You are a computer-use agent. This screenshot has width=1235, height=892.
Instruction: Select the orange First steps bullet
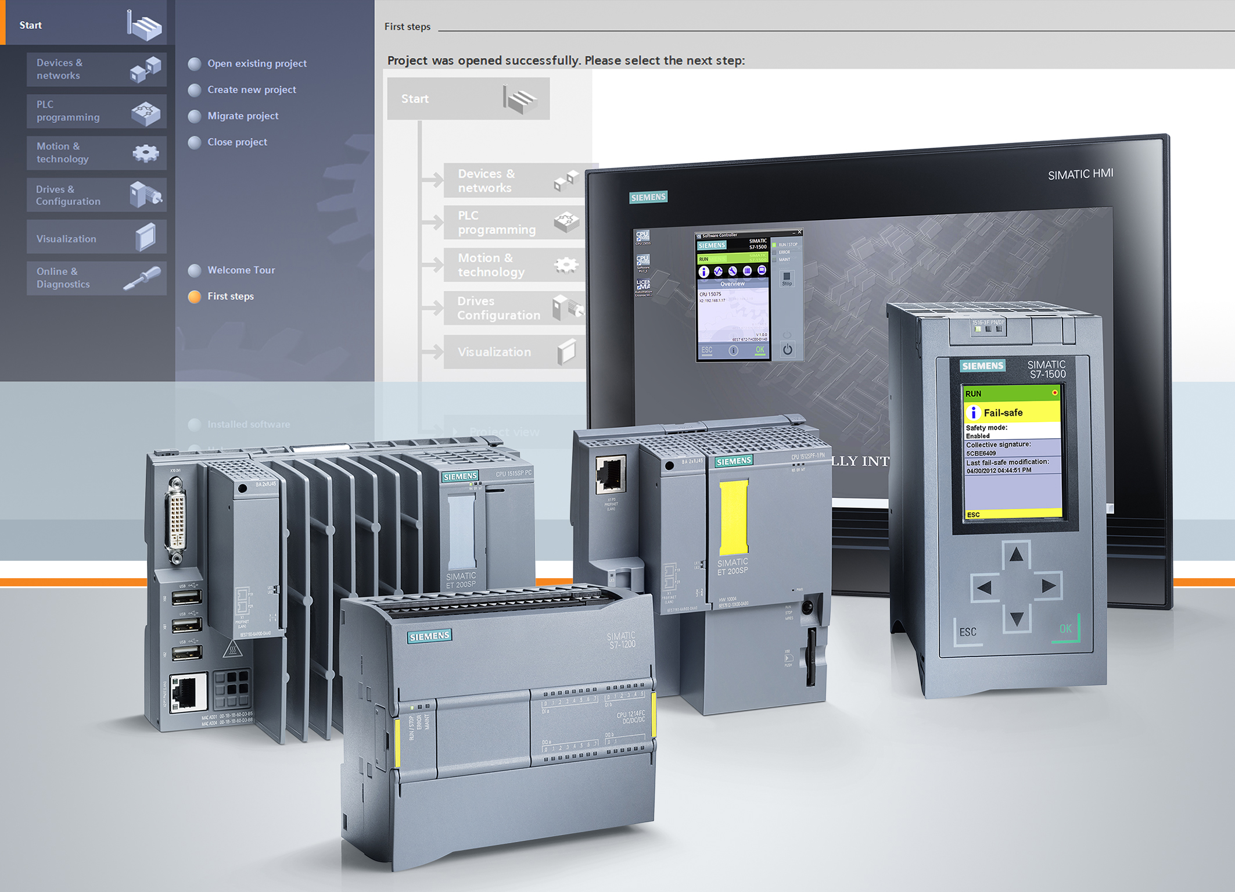coord(195,297)
